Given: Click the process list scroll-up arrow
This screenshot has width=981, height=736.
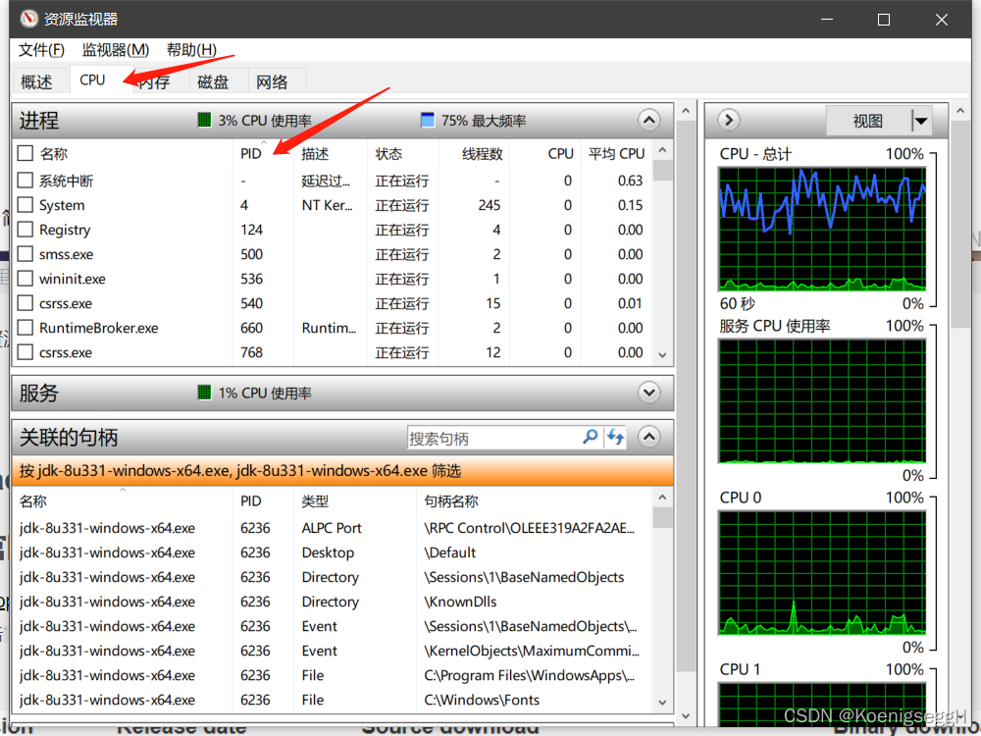Looking at the screenshot, I should tap(662, 149).
